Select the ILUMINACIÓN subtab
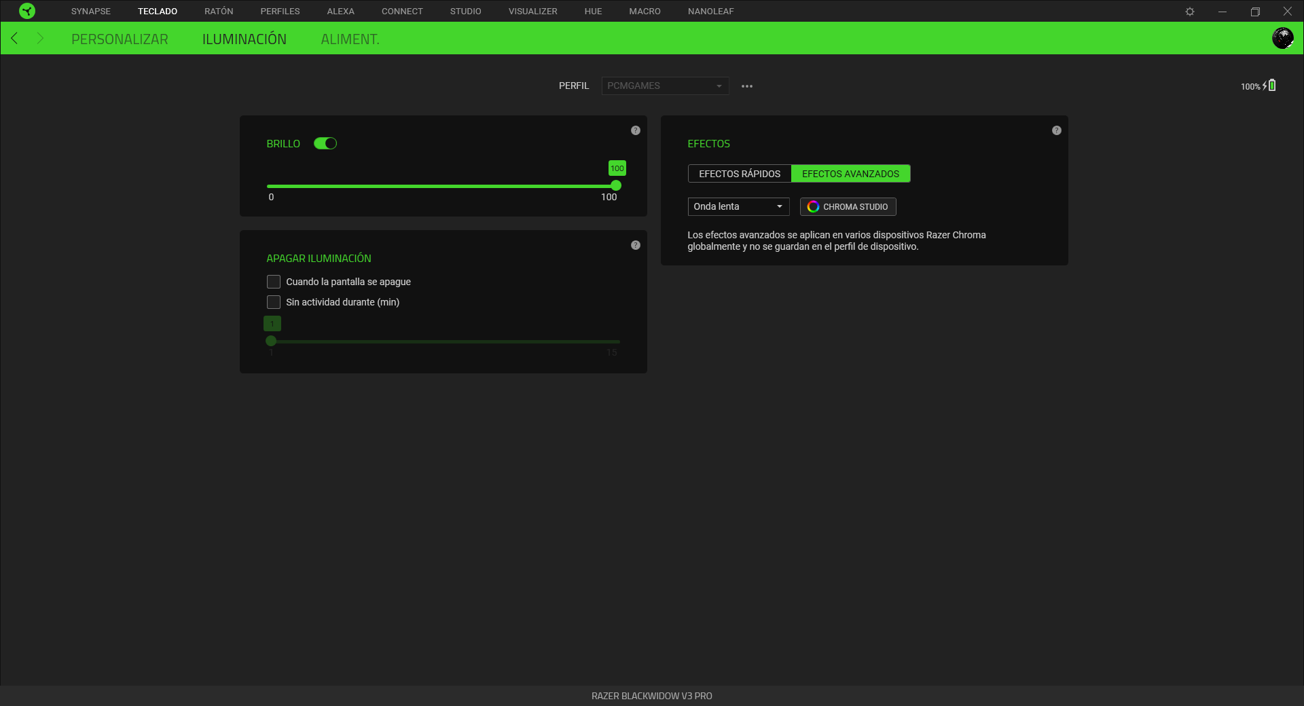The width and height of the screenshot is (1304, 706). [x=244, y=39]
